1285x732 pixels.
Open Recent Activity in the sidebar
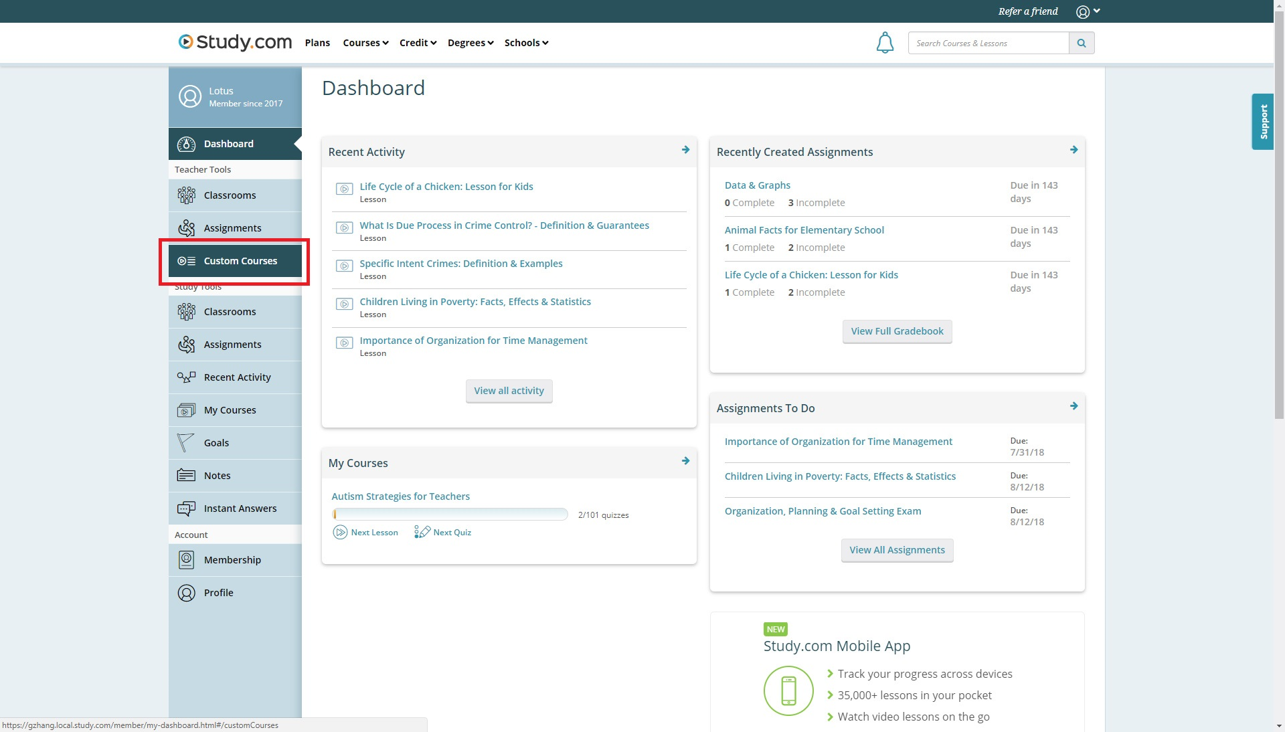point(237,377)
